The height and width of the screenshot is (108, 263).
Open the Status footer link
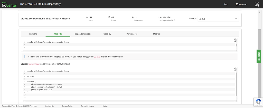105,106
